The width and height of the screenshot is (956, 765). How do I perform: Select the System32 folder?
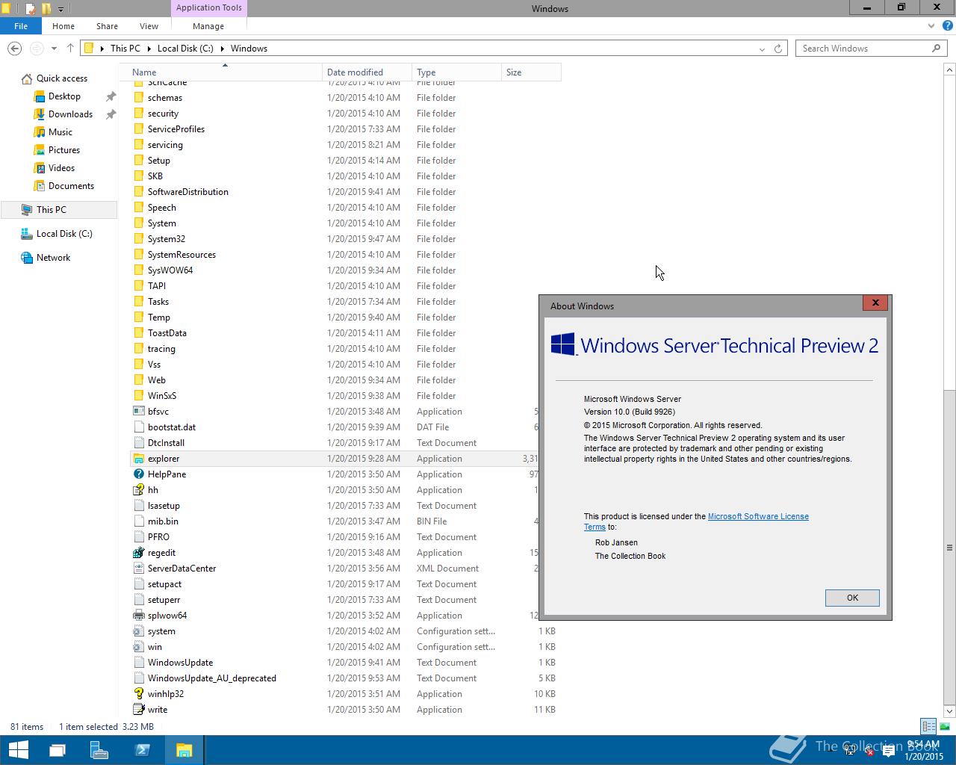point(166,239)
